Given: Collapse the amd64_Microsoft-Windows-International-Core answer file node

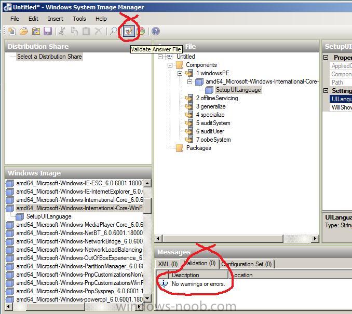Looking at the screenshot, I should (189, 81).
